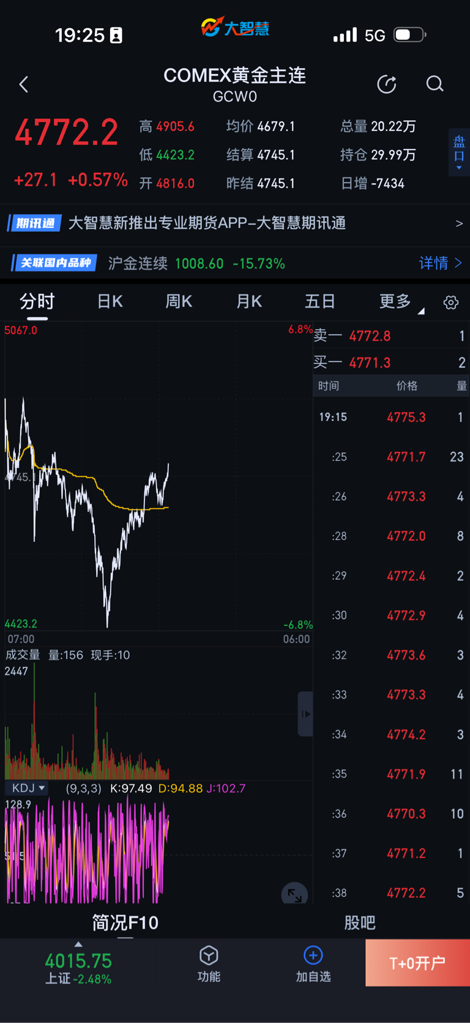470x1023 pixels.
Task: Open chart settings gear icon
Action: [x=451, y=302]
